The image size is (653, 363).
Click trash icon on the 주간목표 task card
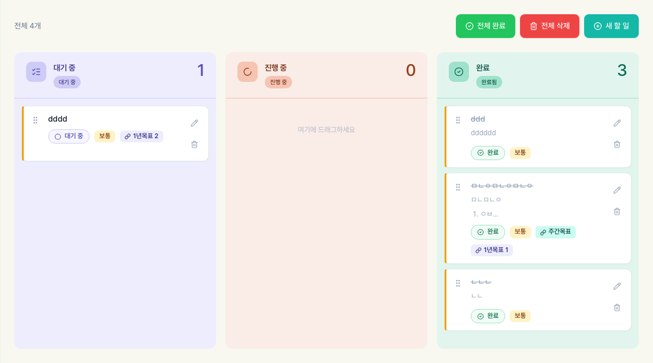tap(617, 212)
